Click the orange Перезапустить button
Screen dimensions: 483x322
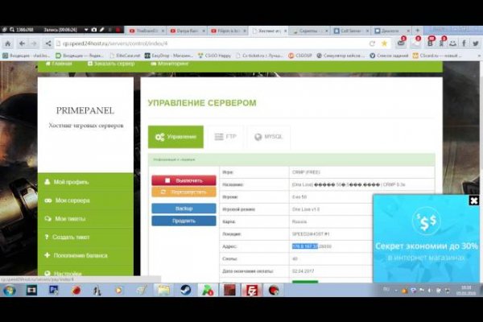[x=184, y=192]
